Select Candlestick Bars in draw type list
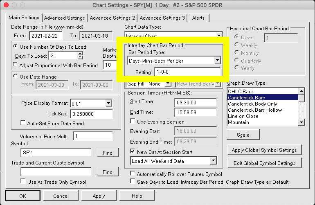This screenshot has height=205, width=315. coord(263,98)
